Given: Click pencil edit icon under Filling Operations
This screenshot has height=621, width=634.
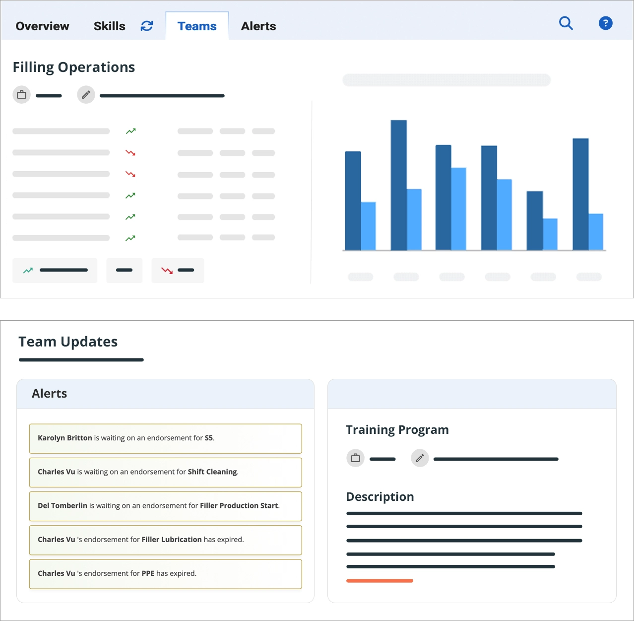Looking at the screenshot, I should (86, 95).
